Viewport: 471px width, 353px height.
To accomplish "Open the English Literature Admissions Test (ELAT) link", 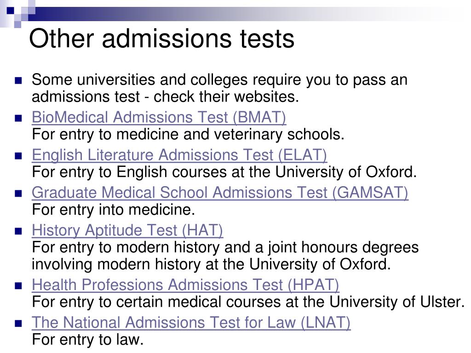I will coord(179,155).
